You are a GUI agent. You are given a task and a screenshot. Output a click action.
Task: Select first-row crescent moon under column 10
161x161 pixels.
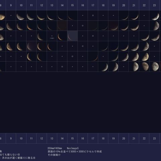tap(20, 17)
